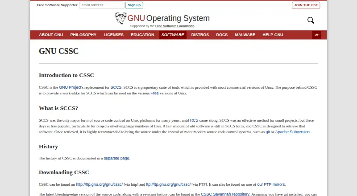357x196 pixels.
Task: Select the SOFTWARE menu item
Action: pos(173,35)
